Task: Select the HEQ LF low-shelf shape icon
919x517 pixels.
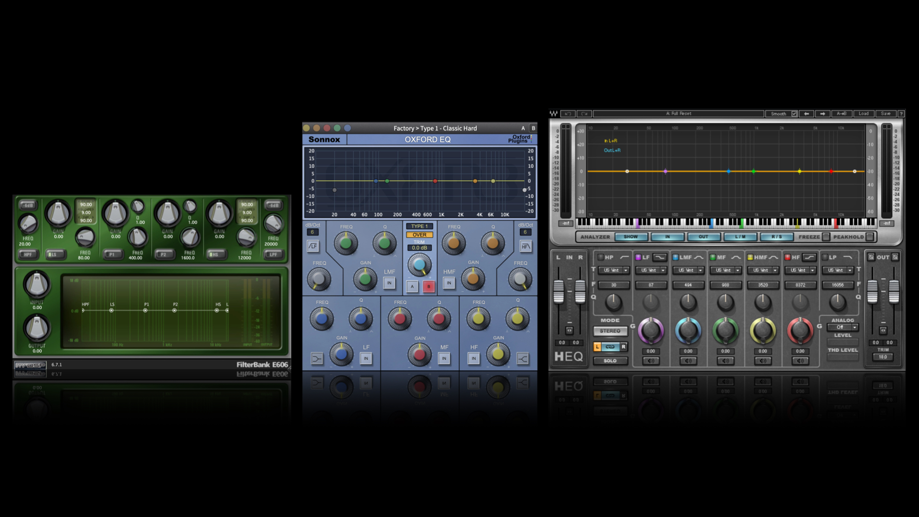Action: coord(660,257)
